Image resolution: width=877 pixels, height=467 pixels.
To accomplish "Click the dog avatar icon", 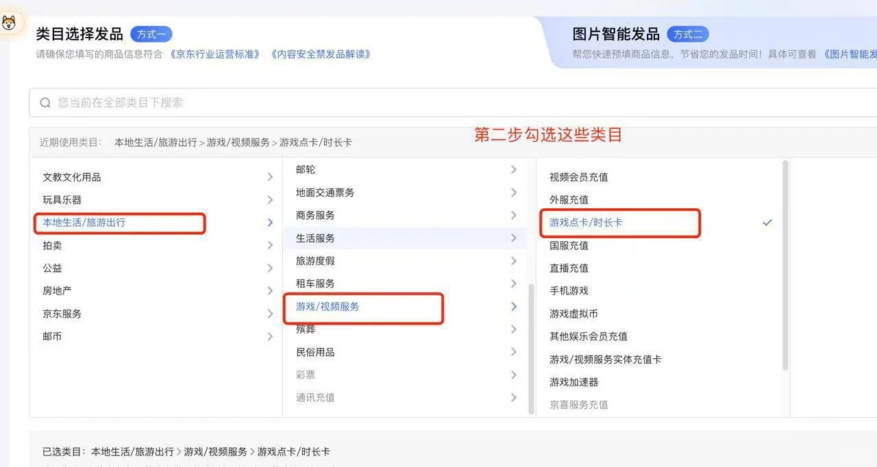I will point(8,24).
